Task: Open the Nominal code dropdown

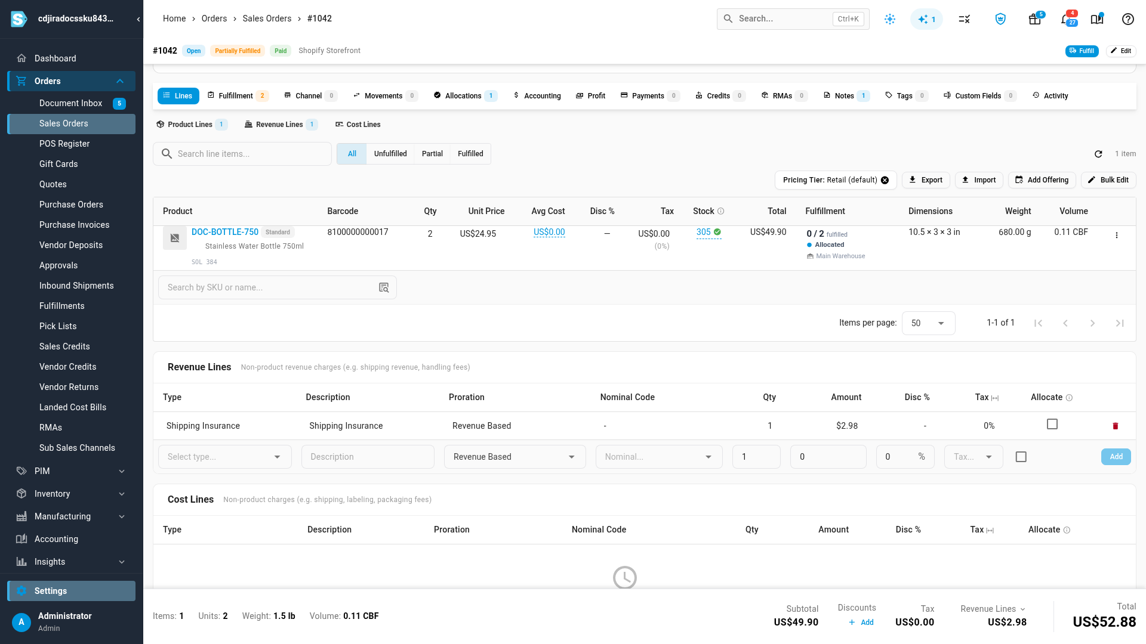Action: [658, 457]
